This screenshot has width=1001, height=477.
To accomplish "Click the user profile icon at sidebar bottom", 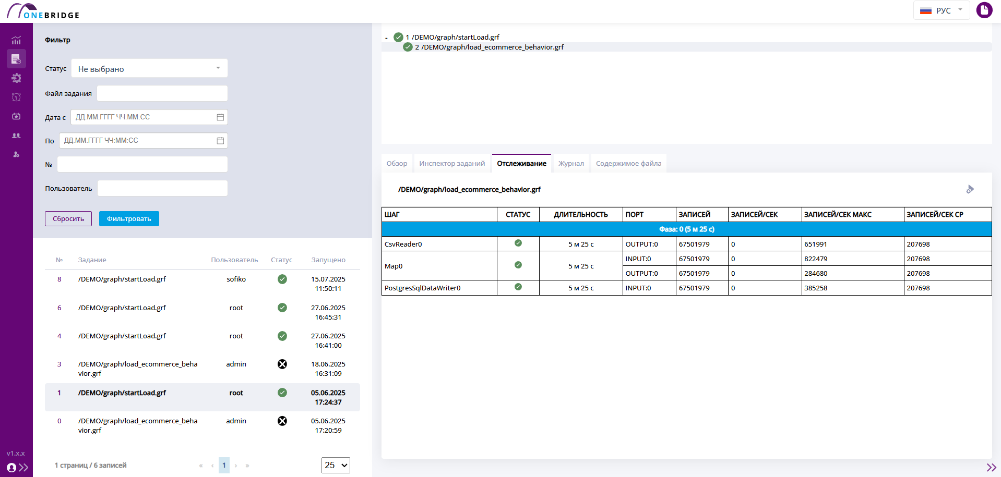I will (11, 467).
